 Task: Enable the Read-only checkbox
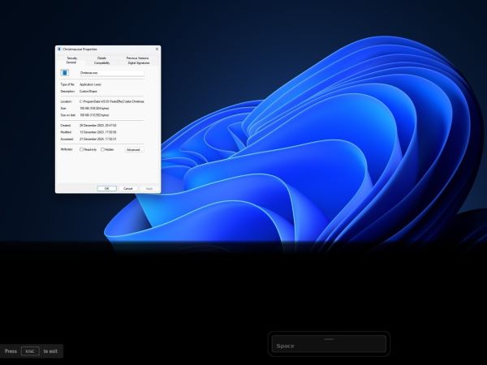(82, 149)
